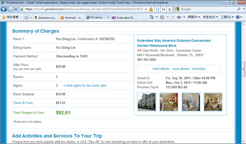The image size is (246, 144).
Task: Click the Home toolbar icon
Action: [151, 17]
